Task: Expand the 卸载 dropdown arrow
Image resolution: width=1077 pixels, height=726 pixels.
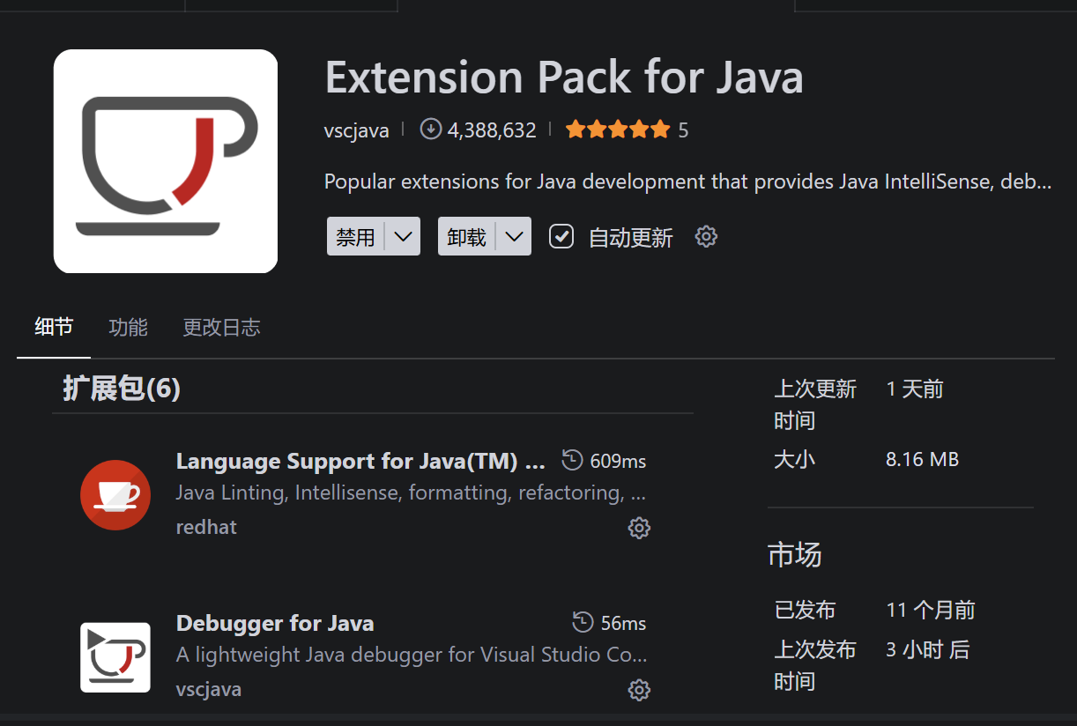Action: click(x=514, y=236)
